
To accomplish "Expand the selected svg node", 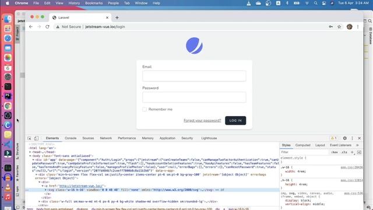I will point(45,190).
